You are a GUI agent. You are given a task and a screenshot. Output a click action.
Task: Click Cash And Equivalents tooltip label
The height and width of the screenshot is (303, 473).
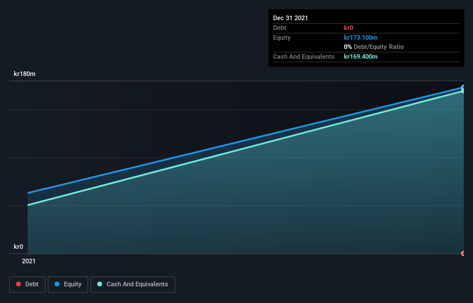(x=304, y=56)
